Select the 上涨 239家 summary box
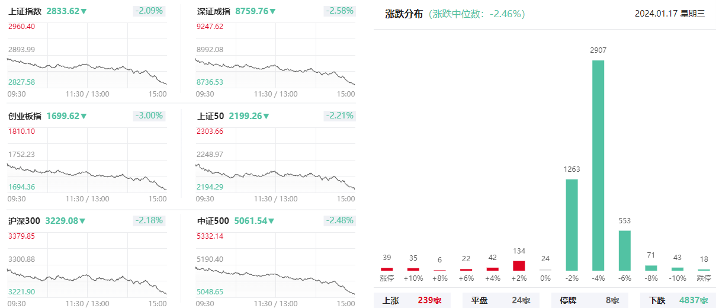Viewport: 716px width, 308px height. click(x=412, y=300)
